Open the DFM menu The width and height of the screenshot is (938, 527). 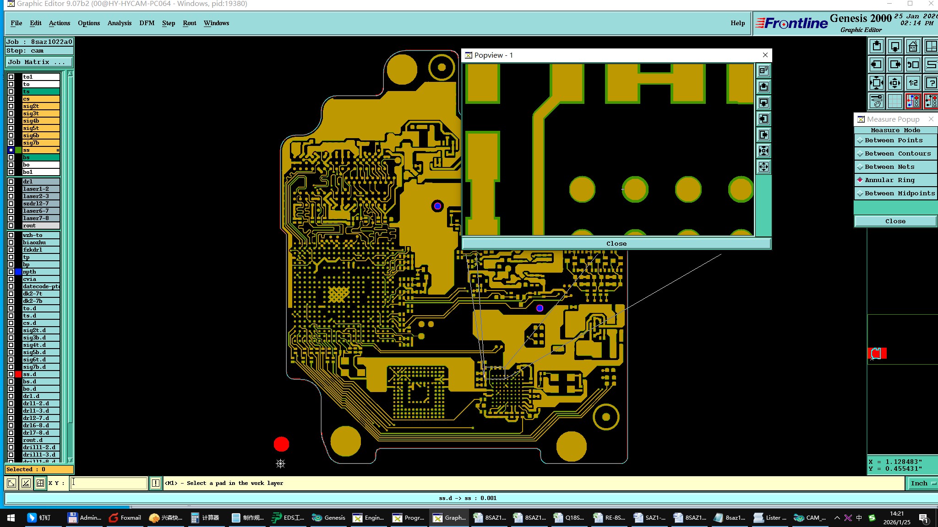(x=147, y=23)
